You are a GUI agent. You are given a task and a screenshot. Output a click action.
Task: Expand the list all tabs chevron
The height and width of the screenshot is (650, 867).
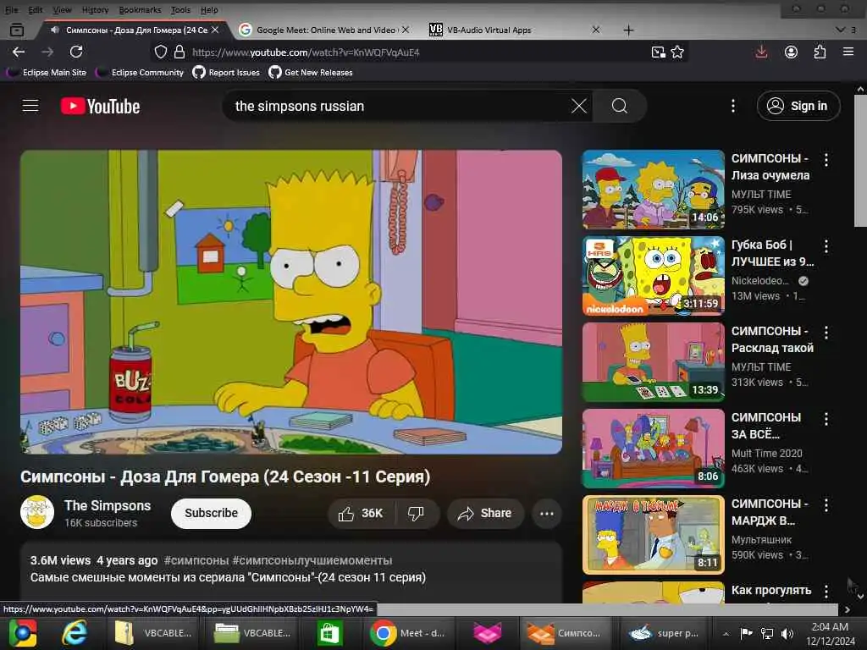(x=840, y=30)
